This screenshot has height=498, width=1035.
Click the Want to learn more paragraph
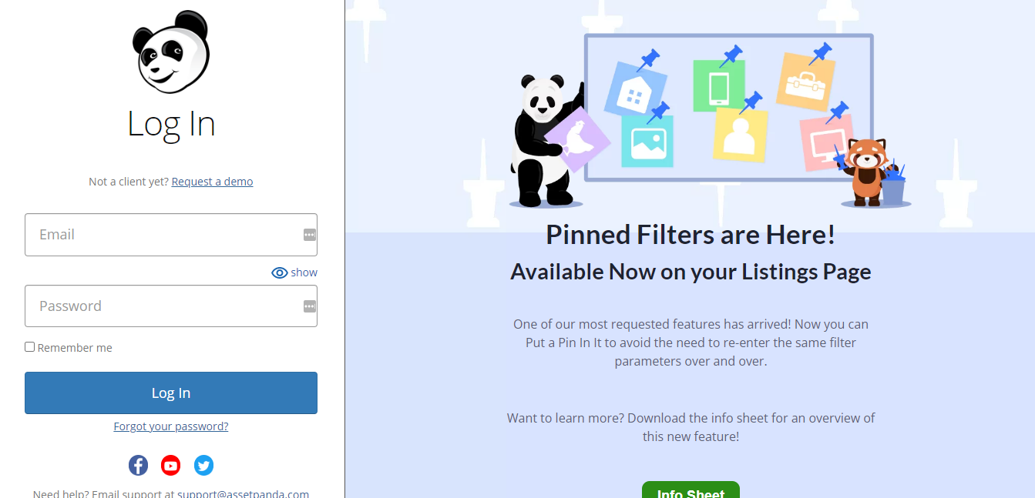[691, 427]
